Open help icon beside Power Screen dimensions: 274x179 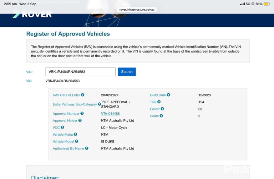tap(162, 109)
